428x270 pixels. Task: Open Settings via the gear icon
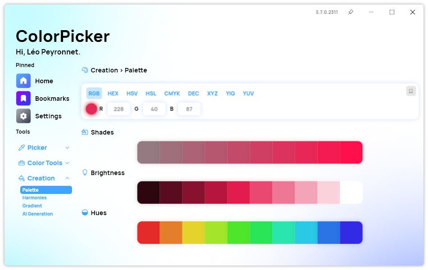pos(23,116)
